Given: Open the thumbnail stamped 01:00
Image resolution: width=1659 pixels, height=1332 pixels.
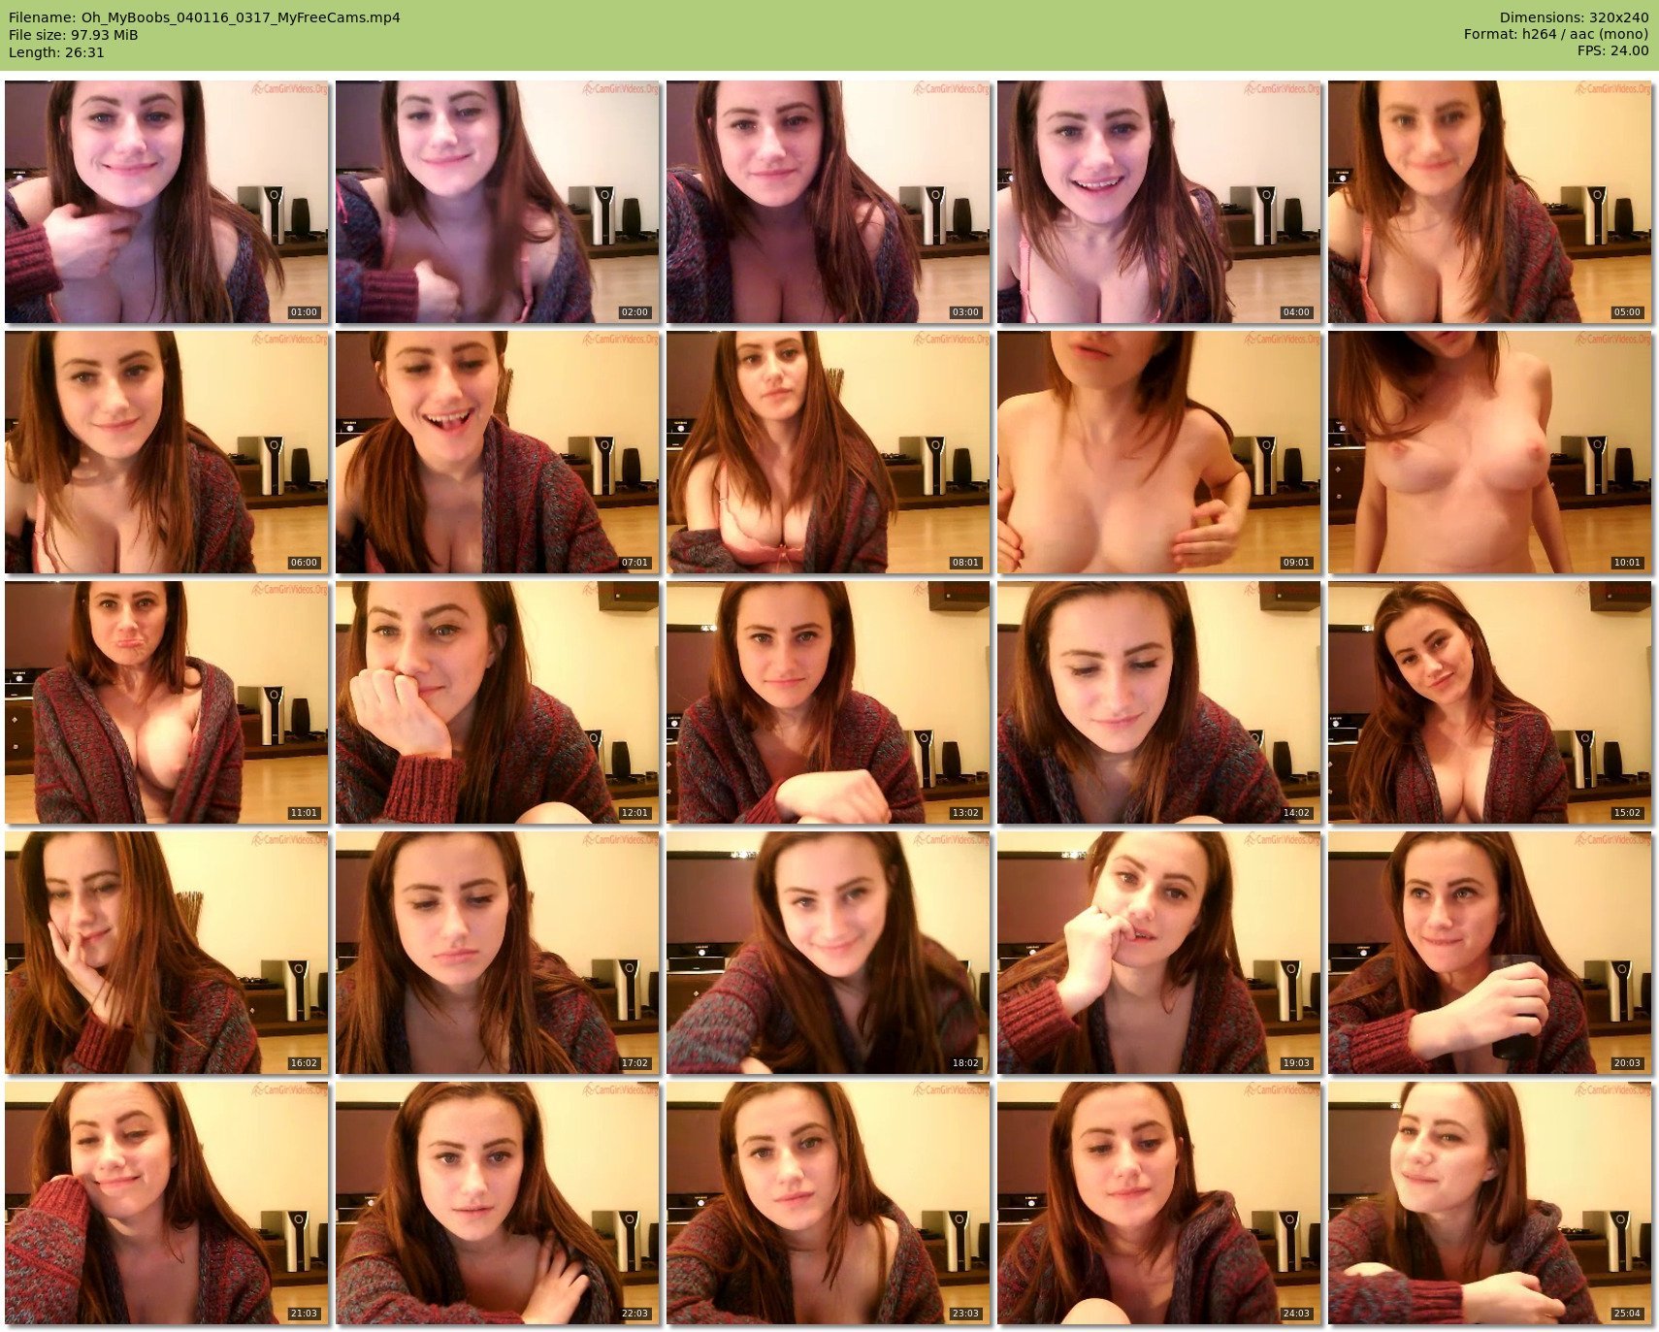Looking at the screenshot, I should coord(167,202).
